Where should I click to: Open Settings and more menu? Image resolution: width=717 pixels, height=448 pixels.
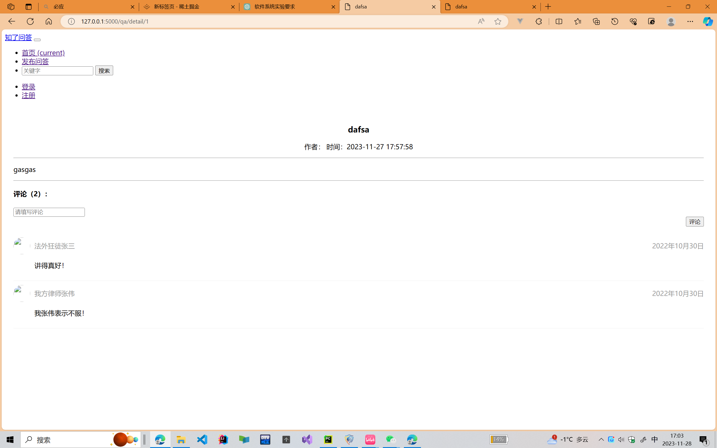click(690, 21)
